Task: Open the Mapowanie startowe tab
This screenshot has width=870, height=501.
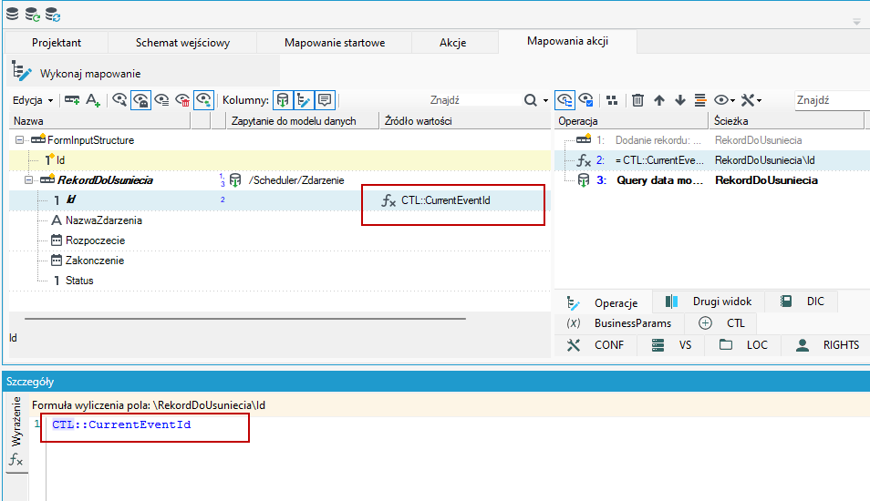Action: [335, 43]
